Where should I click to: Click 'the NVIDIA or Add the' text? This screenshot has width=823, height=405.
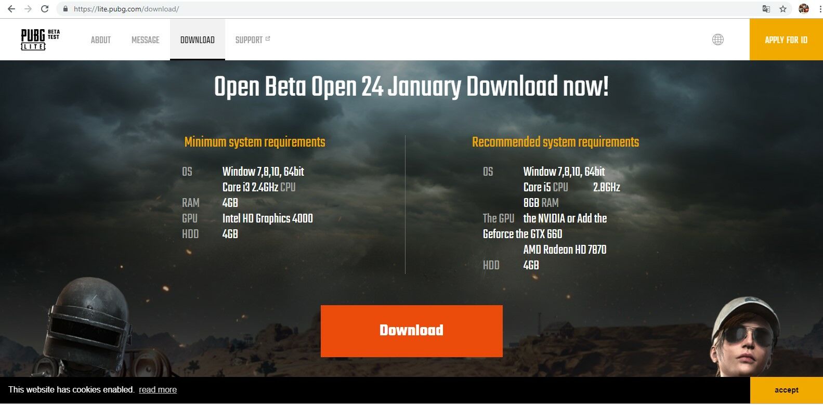click(x=565, y=218)
